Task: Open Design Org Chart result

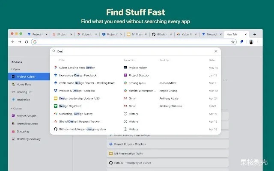Action: (x=135, y=106)
